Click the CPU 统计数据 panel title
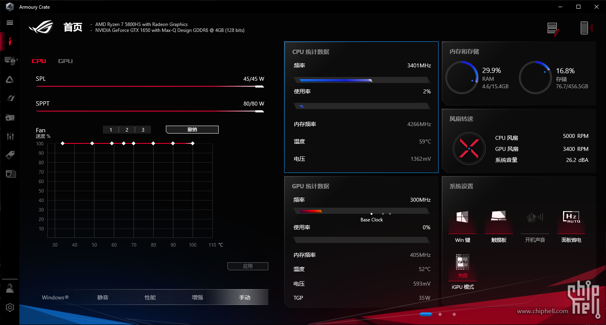Viewport: 606px width, 325px height. [311, 52]
